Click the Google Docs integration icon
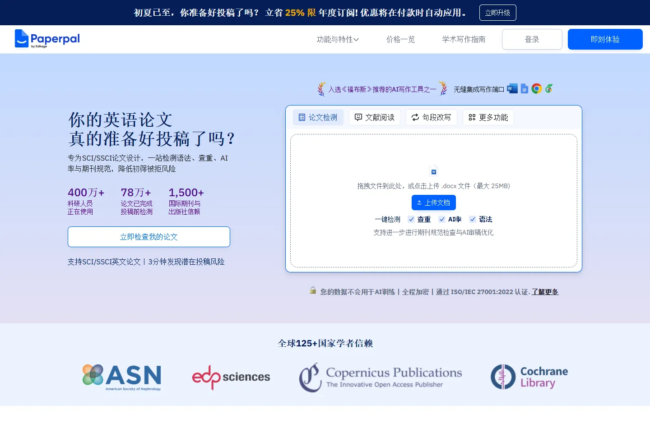This screenshot has height=433, width=650. point(524,88)
